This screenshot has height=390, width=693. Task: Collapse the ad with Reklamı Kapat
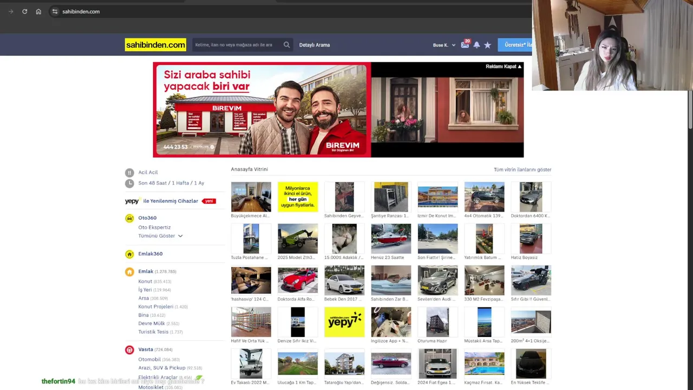point(504,67)
